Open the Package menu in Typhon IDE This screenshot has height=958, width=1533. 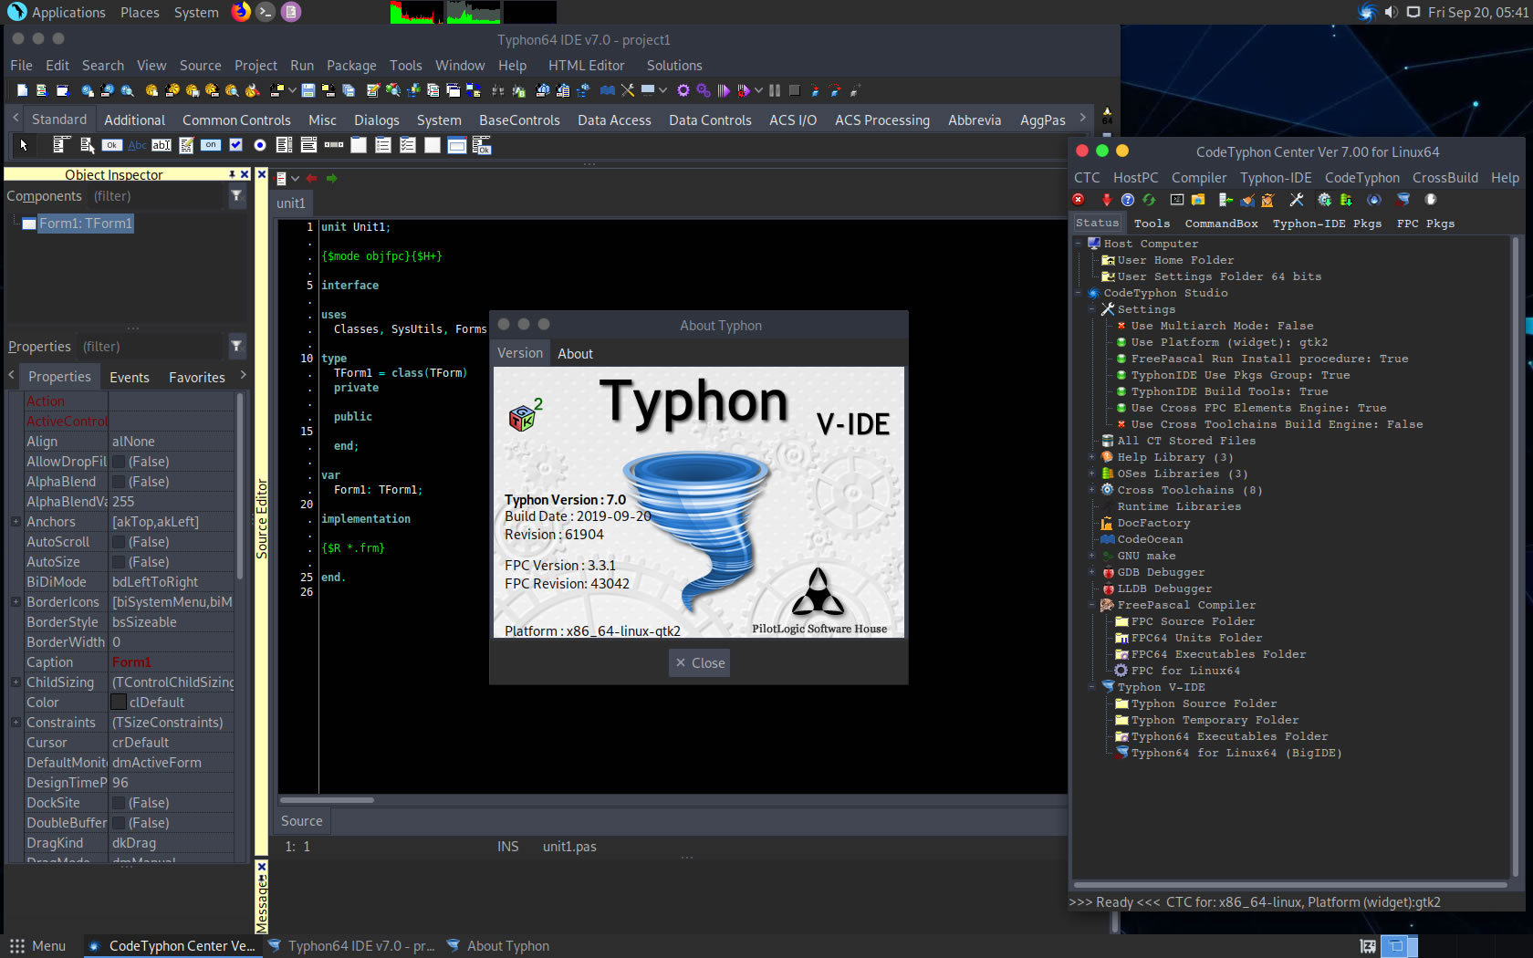(x=351, y=66)
